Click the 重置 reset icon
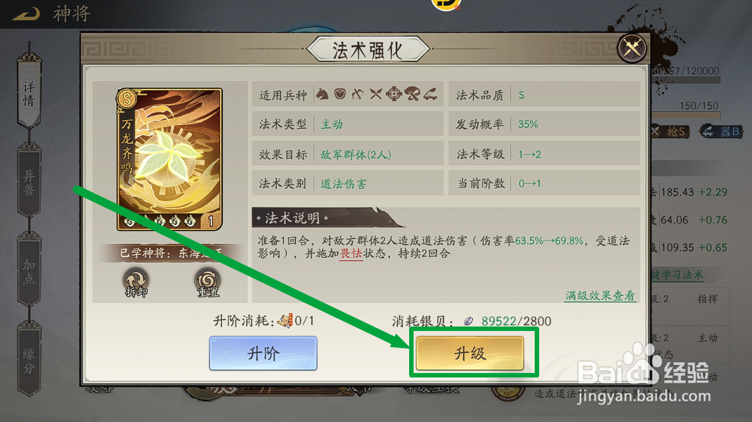 (x=207, y=283)
